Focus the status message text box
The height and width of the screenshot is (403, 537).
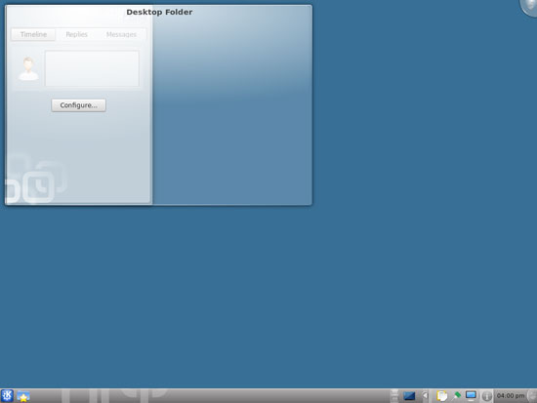pyautogui.click(x=92, y=68)
